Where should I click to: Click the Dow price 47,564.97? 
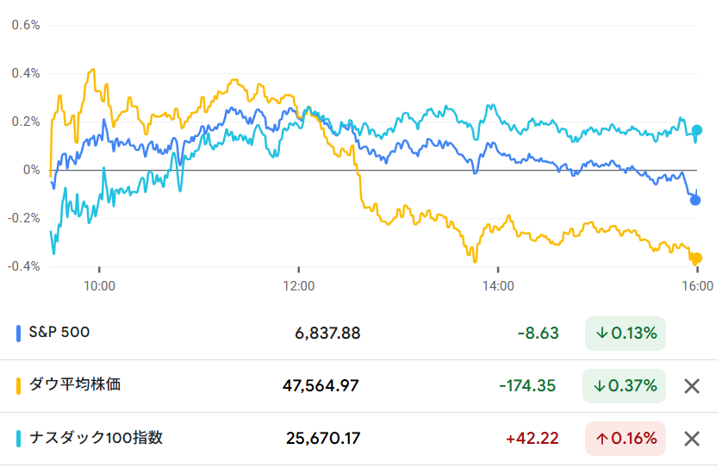point(321,385)
